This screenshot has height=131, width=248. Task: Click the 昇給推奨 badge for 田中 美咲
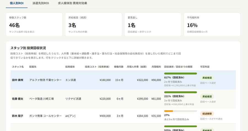pyautogui.click(x=207, y=78)
